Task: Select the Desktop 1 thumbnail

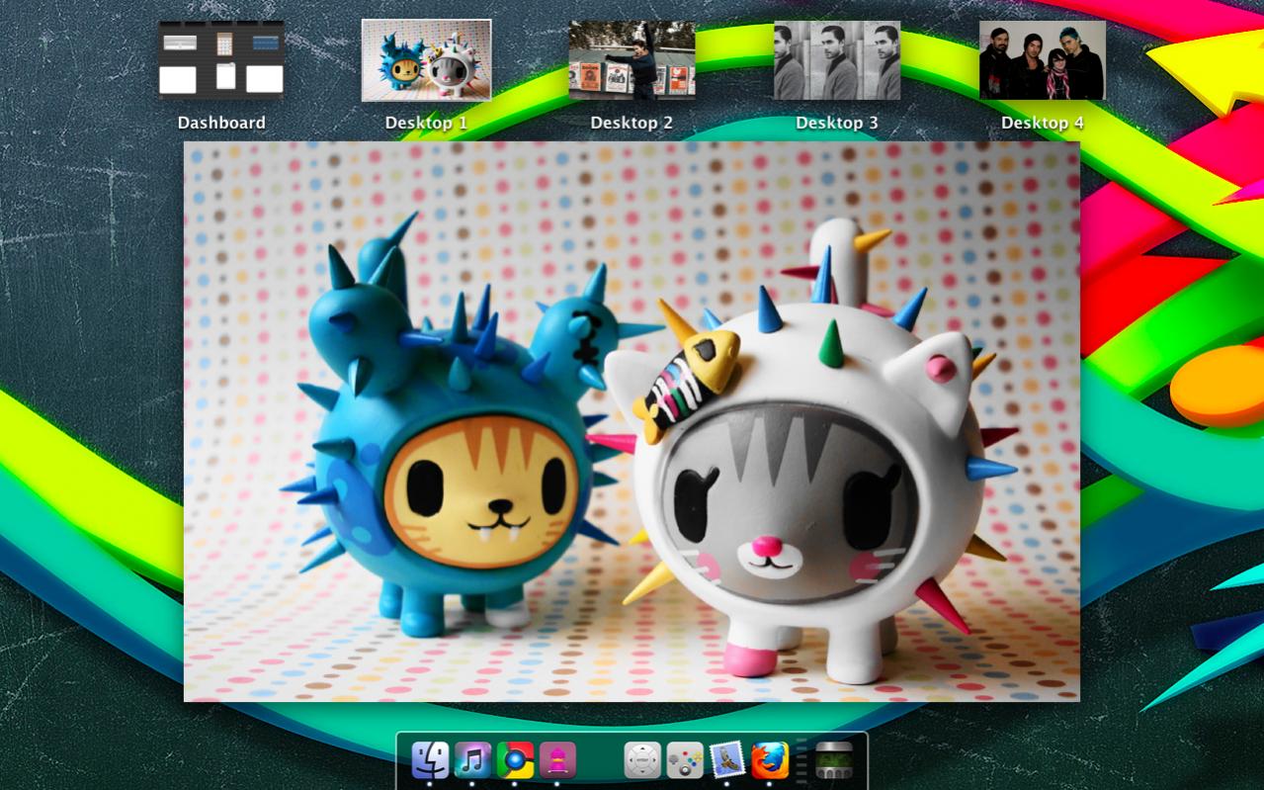Action: click(x=426, y=59)
